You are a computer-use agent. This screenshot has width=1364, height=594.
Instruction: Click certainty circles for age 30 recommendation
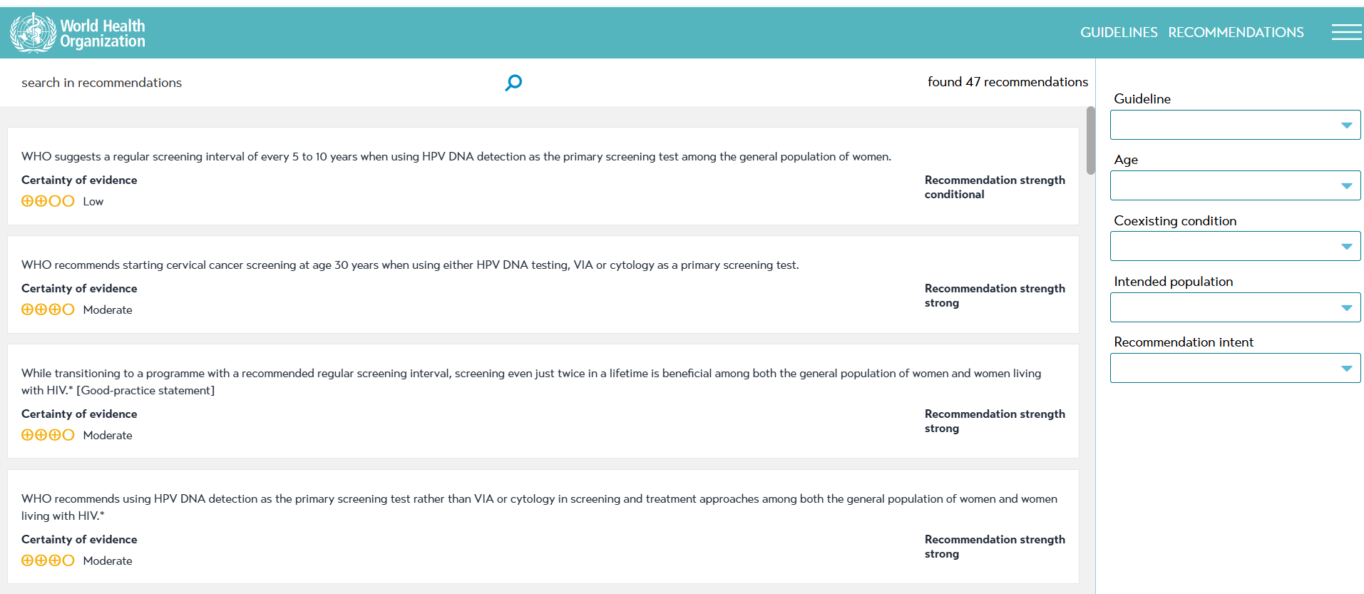[48, 309]
